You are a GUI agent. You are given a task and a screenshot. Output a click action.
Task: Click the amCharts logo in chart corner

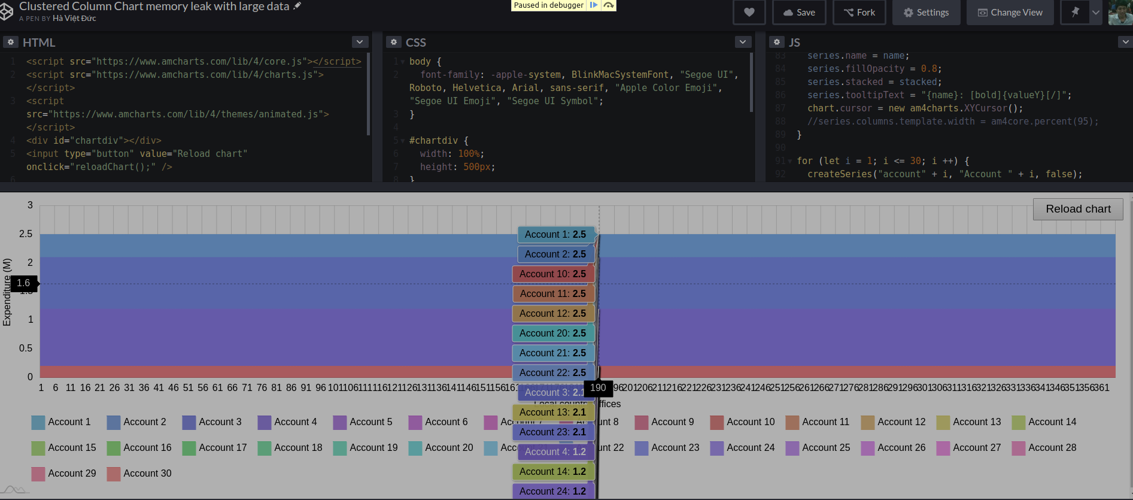pos(15,490)
